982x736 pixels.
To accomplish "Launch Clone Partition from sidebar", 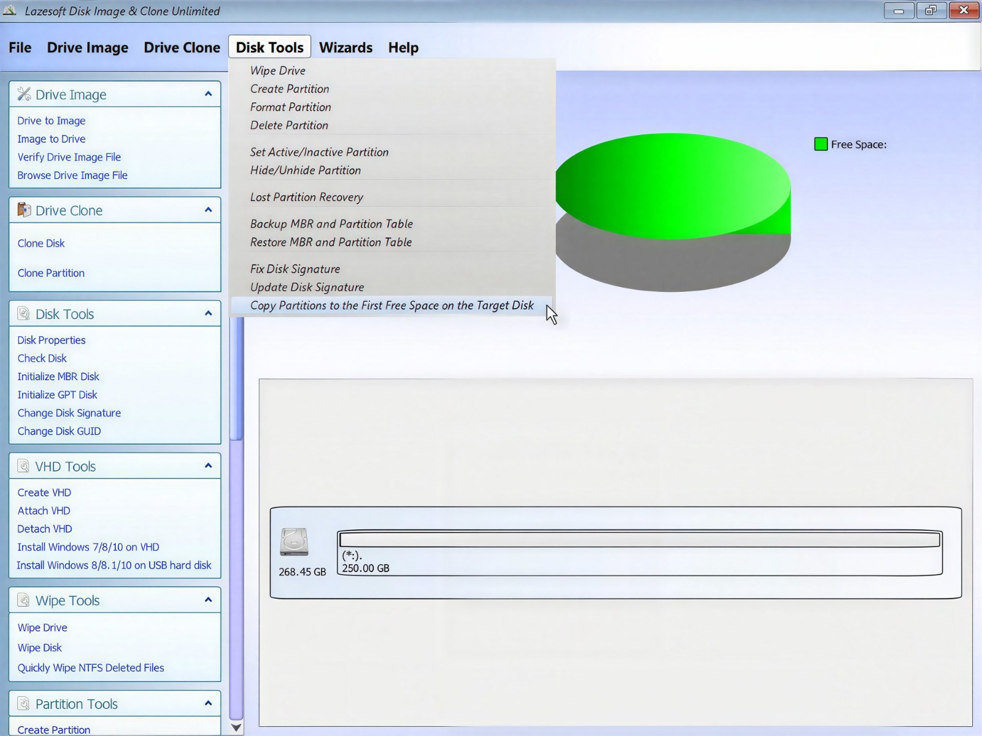I will pyautogui.click(x=51, y=274).
